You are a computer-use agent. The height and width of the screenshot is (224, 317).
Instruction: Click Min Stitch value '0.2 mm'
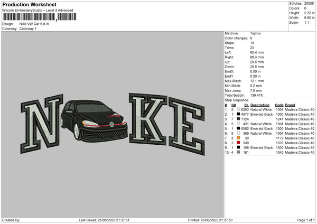(x=256, y=86)
